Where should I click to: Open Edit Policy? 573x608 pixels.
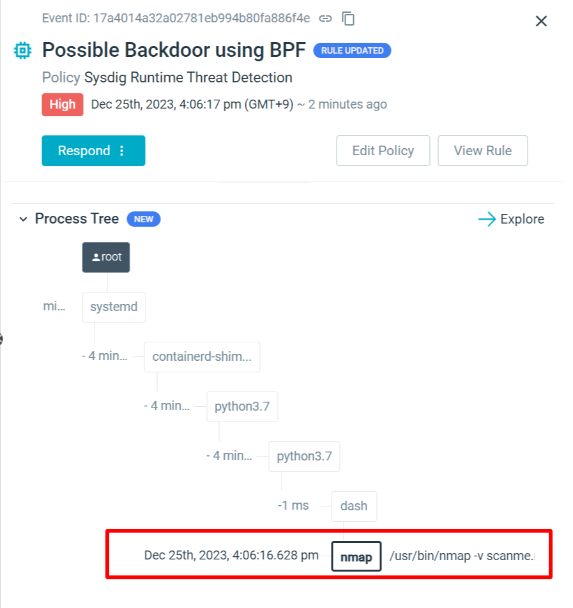pos(383,151)
